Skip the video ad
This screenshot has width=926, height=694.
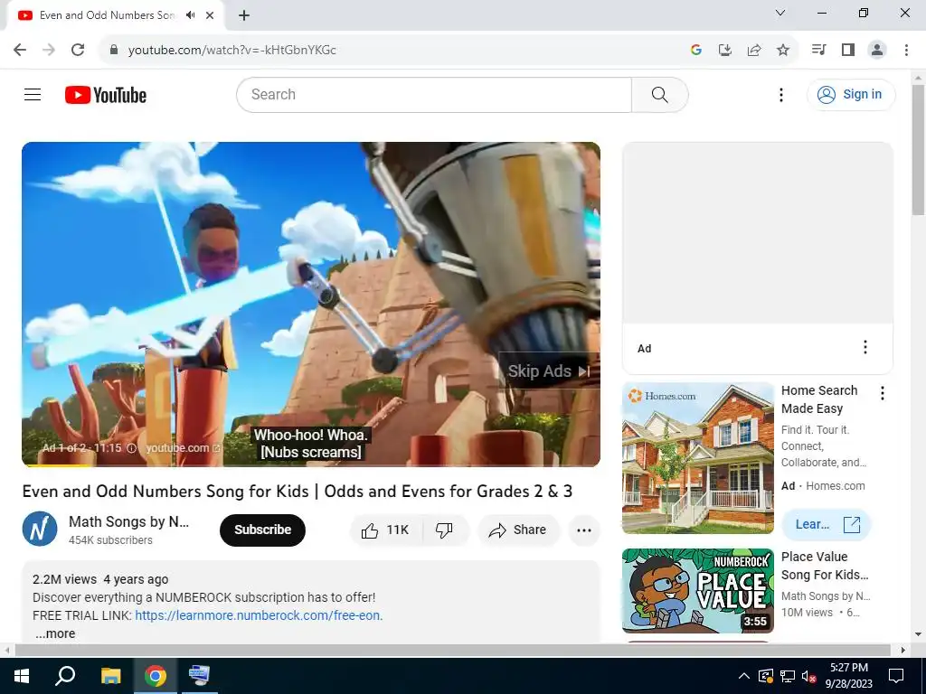pos(549,371)
